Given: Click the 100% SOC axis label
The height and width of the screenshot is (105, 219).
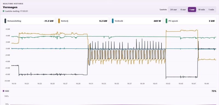Looking at the screenshot, I should (6, 96).
